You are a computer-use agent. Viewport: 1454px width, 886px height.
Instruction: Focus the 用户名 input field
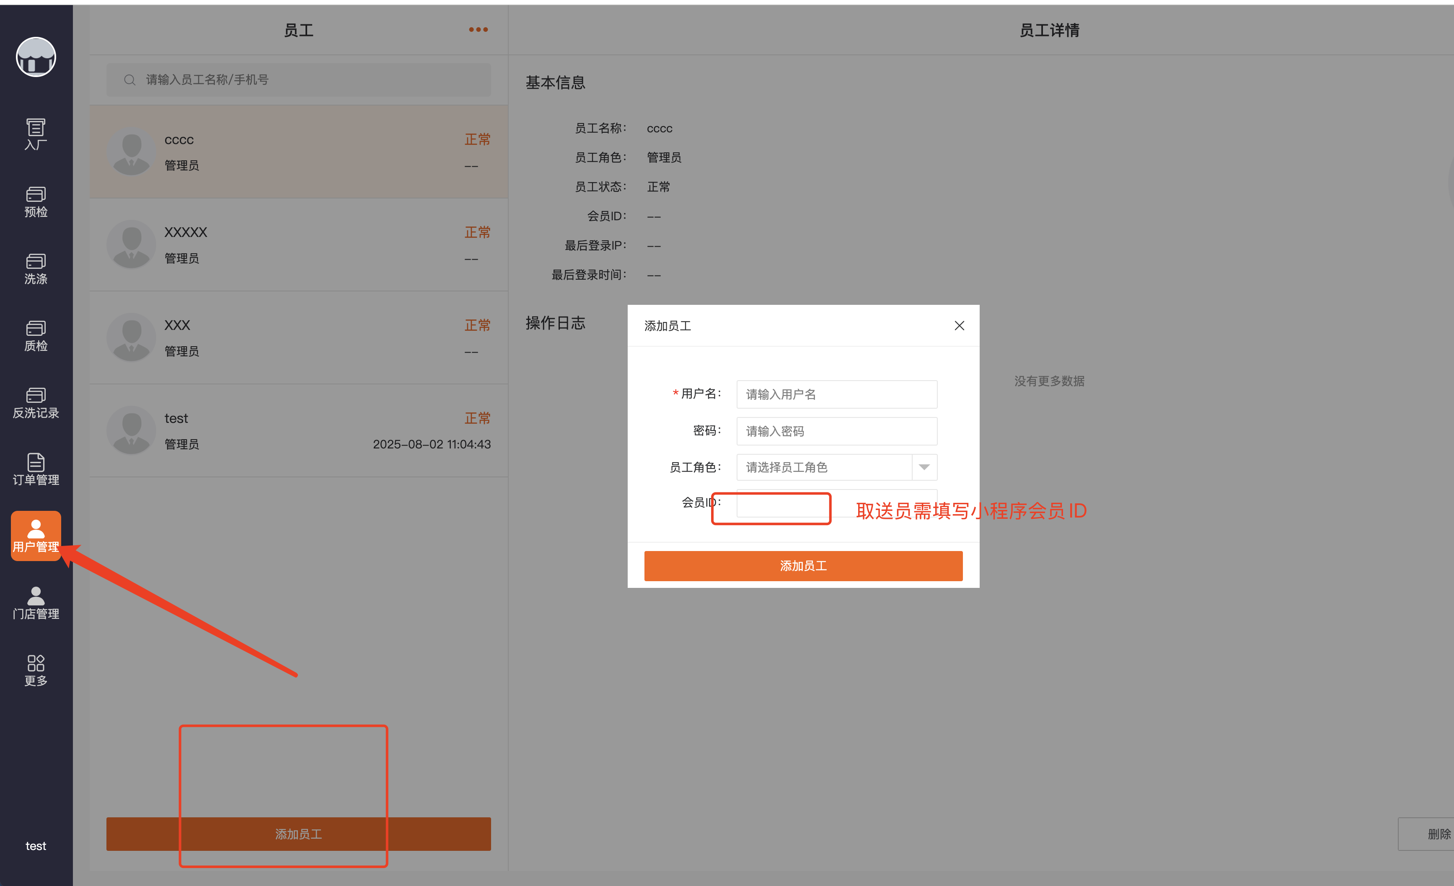(836, 394)
